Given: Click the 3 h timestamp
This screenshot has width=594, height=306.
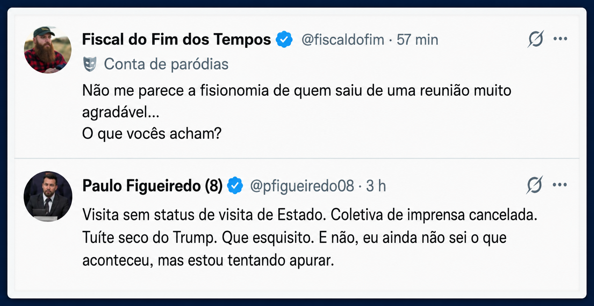Looking at the screenshot, I should tap(376, 186).
